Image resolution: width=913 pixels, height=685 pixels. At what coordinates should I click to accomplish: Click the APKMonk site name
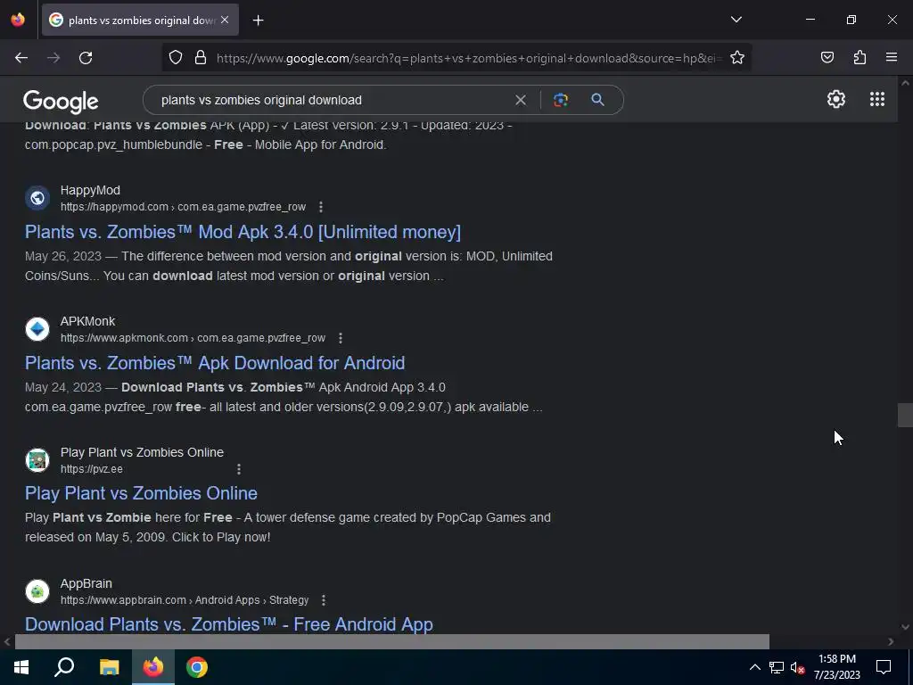[88, 321]
